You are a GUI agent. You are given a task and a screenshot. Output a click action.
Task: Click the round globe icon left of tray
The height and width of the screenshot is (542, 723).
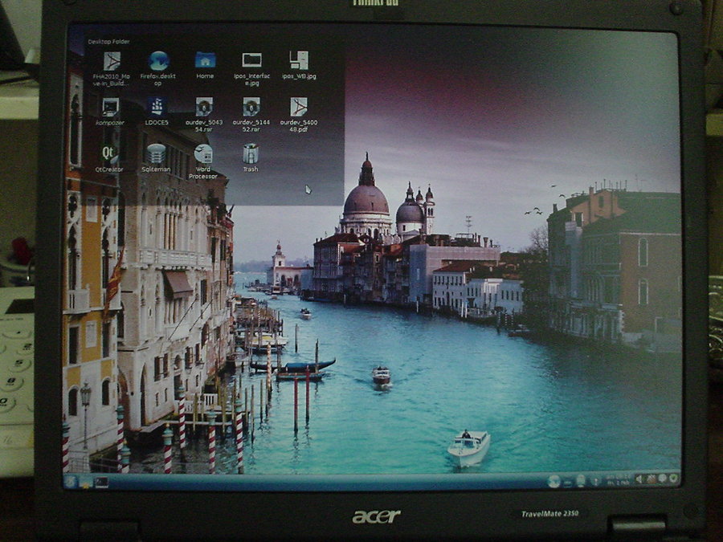pyautogui.click(x=553, y=482)
